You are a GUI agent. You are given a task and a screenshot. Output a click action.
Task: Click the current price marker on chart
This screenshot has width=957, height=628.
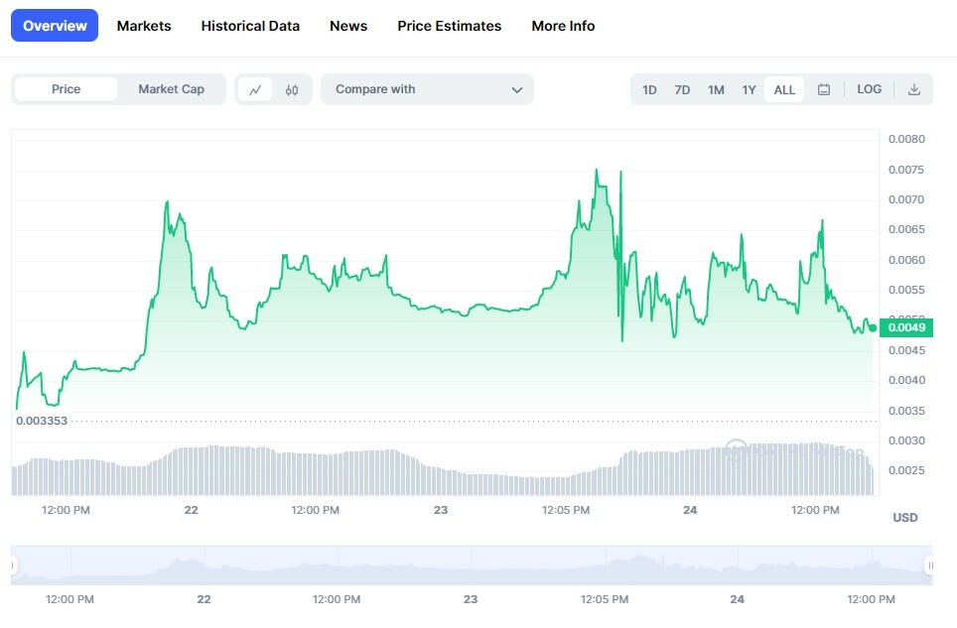click(x=904, y=326)
